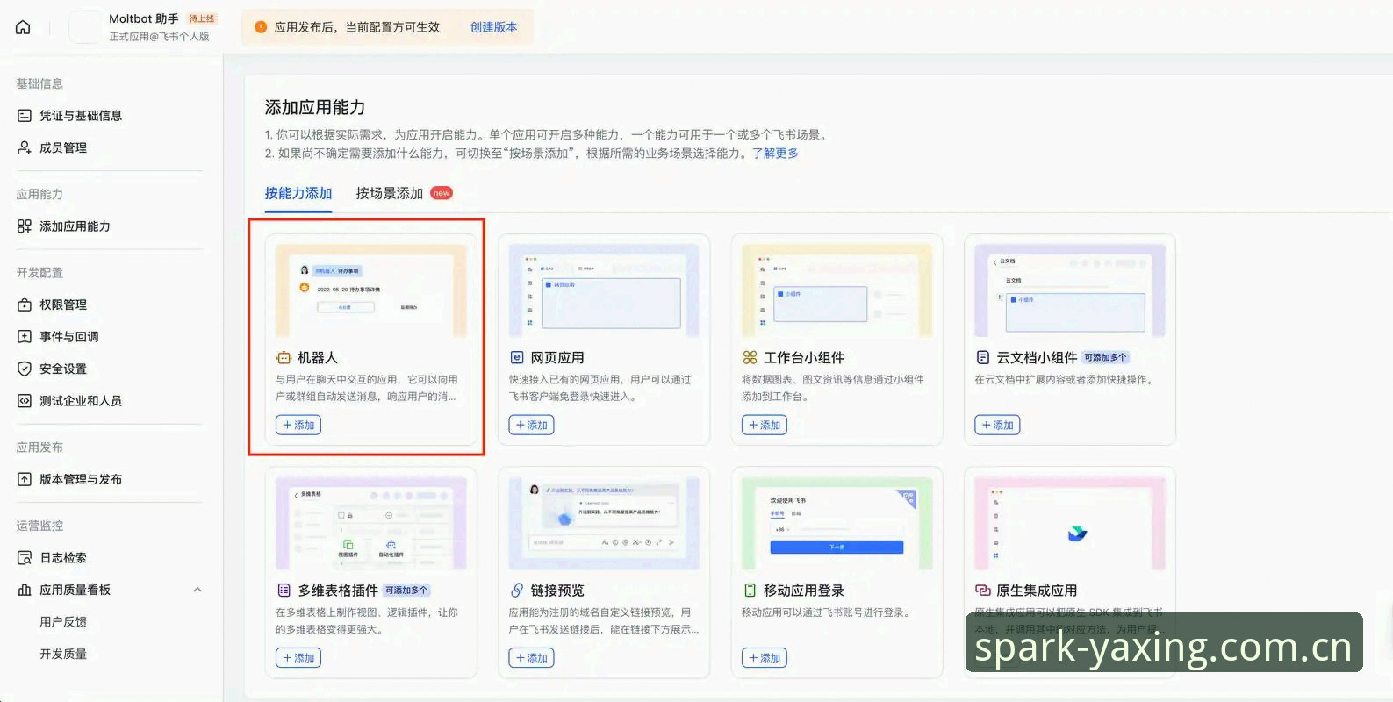
Task: Click the 网页应用 card preview image
Action: point(604,290)
